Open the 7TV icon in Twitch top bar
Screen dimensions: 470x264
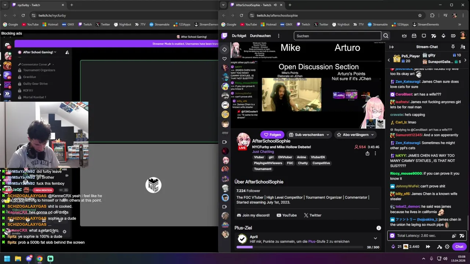[434, 36]
